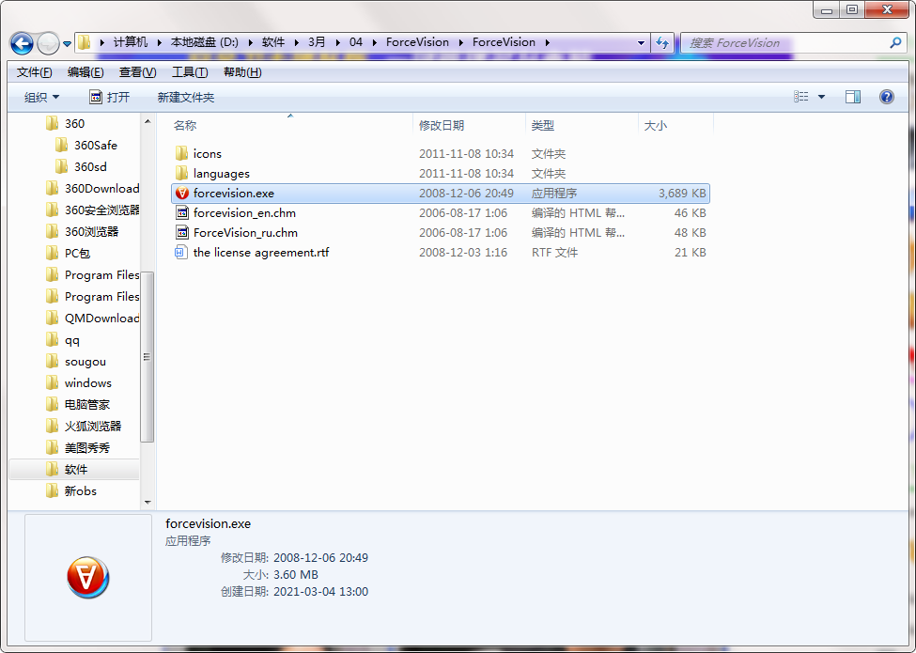Image resolution: width=916 pixels, height=653 pixels.
Task: Click 修改日期 value 2008-12-06 in details pane
Action: [320, 558]
